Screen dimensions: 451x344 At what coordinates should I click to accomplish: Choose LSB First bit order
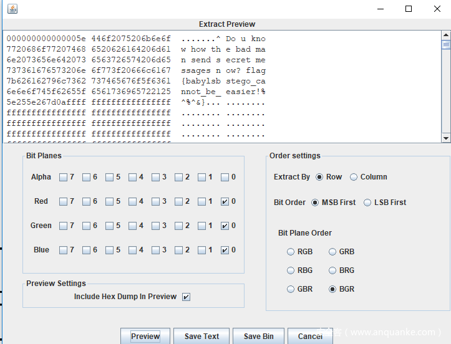367,203
